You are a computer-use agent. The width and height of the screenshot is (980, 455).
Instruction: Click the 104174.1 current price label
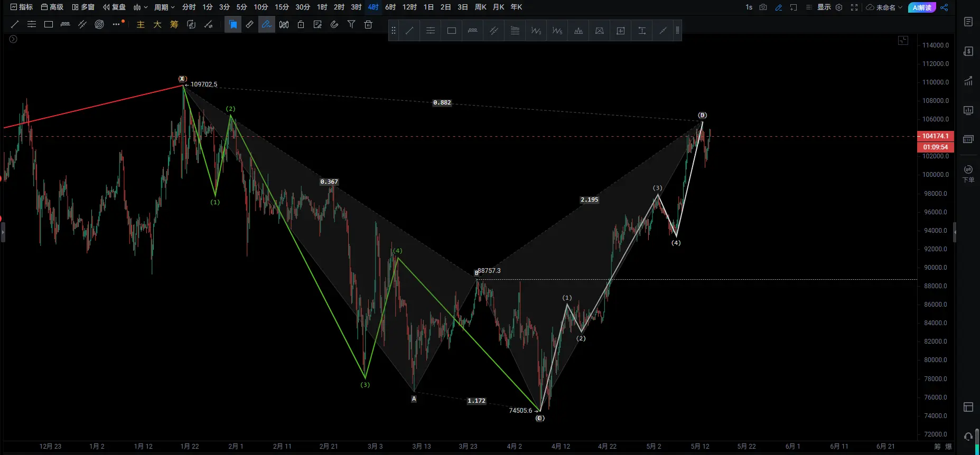click(936, 136)
